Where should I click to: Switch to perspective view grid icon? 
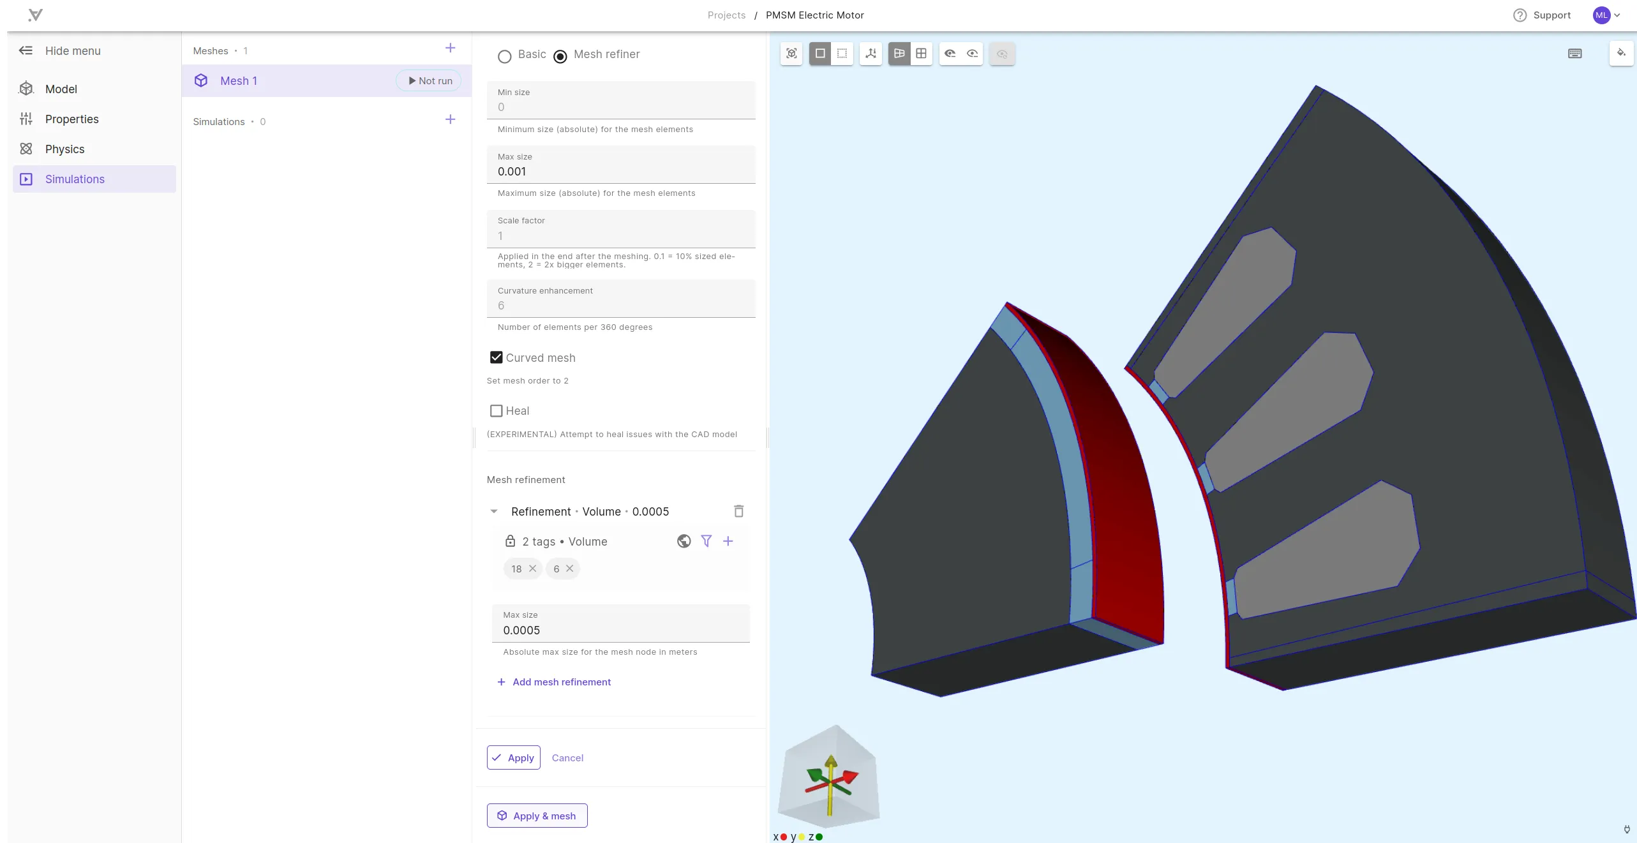899,54
